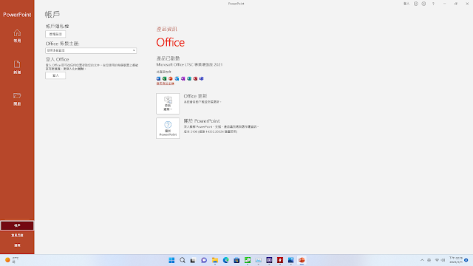Open the Options (選項) sidebar item
This screenshot has height=266, width=473.
click(17, 245)
